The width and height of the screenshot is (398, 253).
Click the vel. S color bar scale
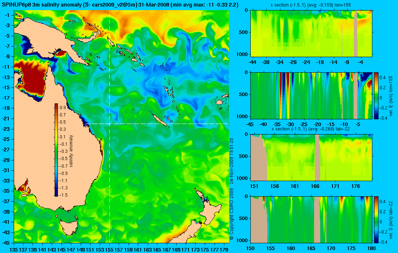pos(376,219)
